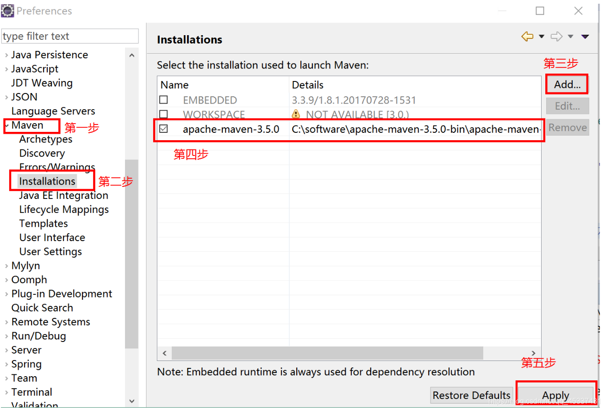605x410 pixels.
Task: Click the table scroll-right arrow
Action: [534, 354]
